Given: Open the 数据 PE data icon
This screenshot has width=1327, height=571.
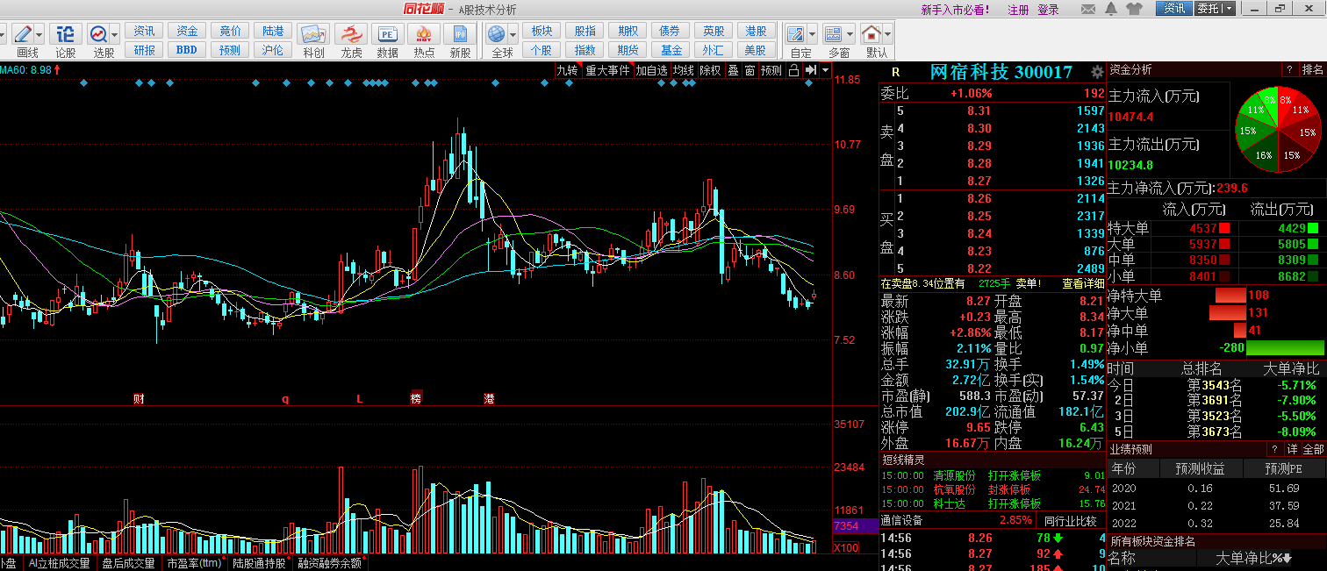Looking at the screenshot, I should coord(387,40).
